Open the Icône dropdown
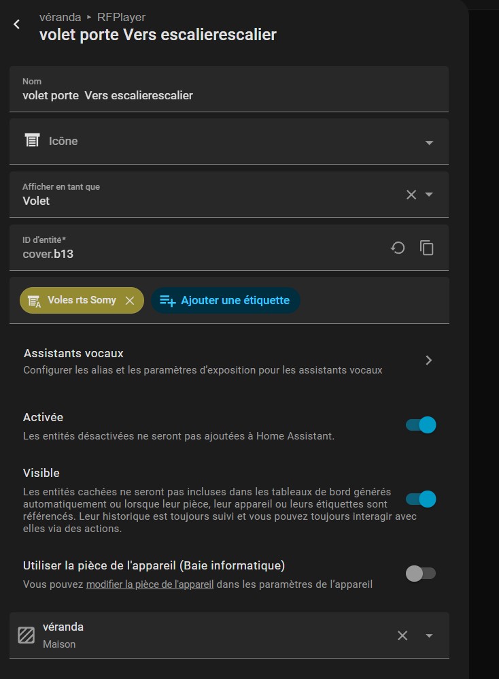Screen dimensions: 499x679 [x=429, y=142]
